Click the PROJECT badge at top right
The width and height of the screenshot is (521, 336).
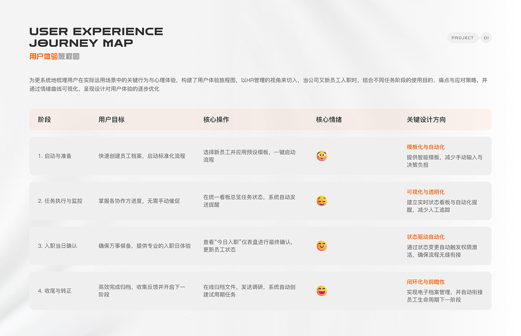[x=463, y=37]
